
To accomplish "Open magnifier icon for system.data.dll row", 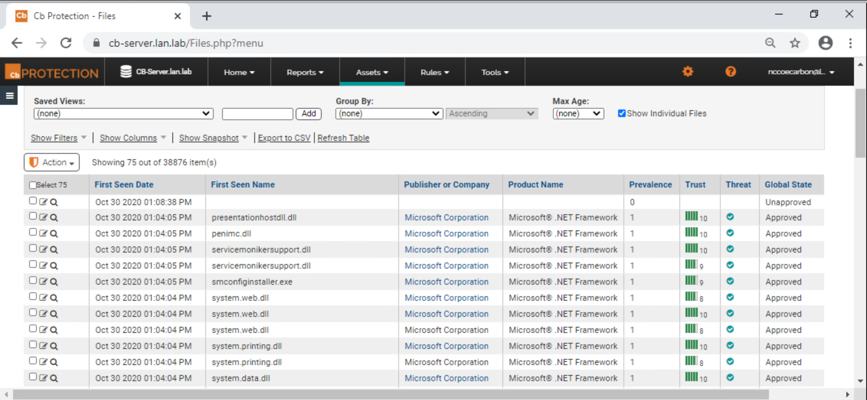I will click(54, 378).
